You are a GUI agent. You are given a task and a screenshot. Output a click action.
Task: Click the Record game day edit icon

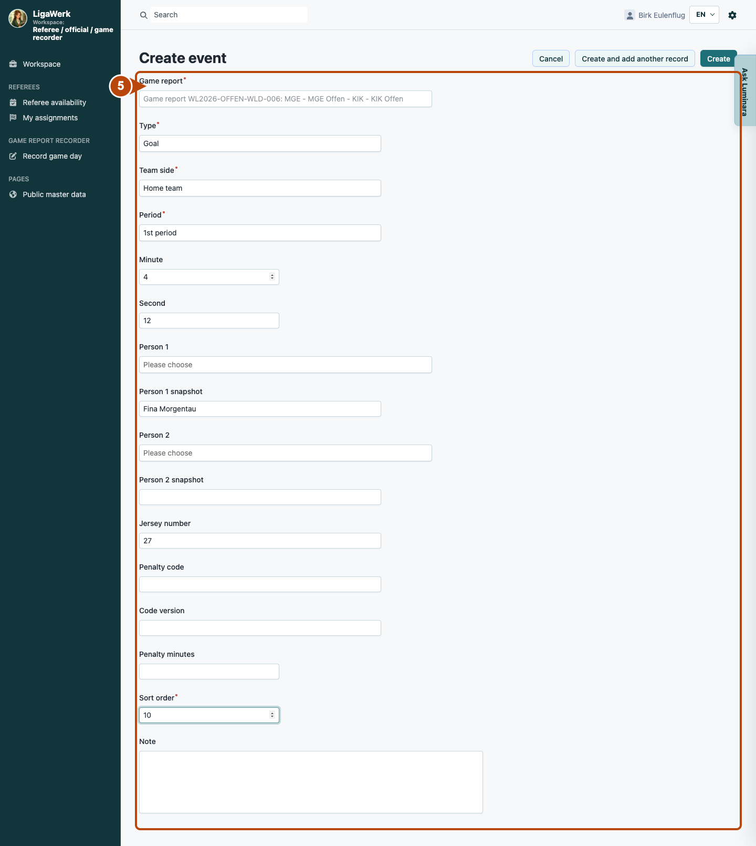pos(13,156)
